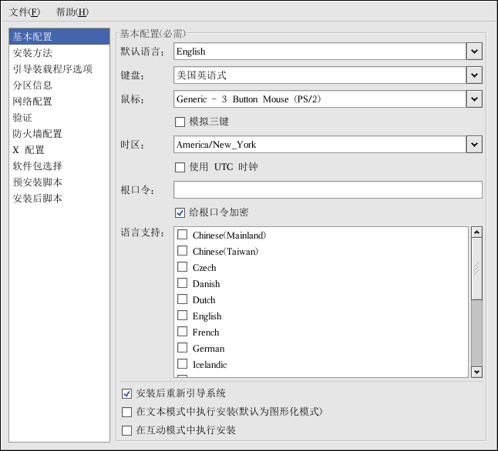Screen dimensions: 498x451
Task: Tick the French language support checkbox
Action: coord(183,332)
